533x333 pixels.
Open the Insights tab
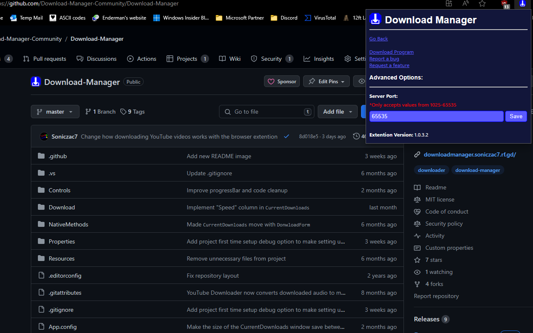[319, 59]
